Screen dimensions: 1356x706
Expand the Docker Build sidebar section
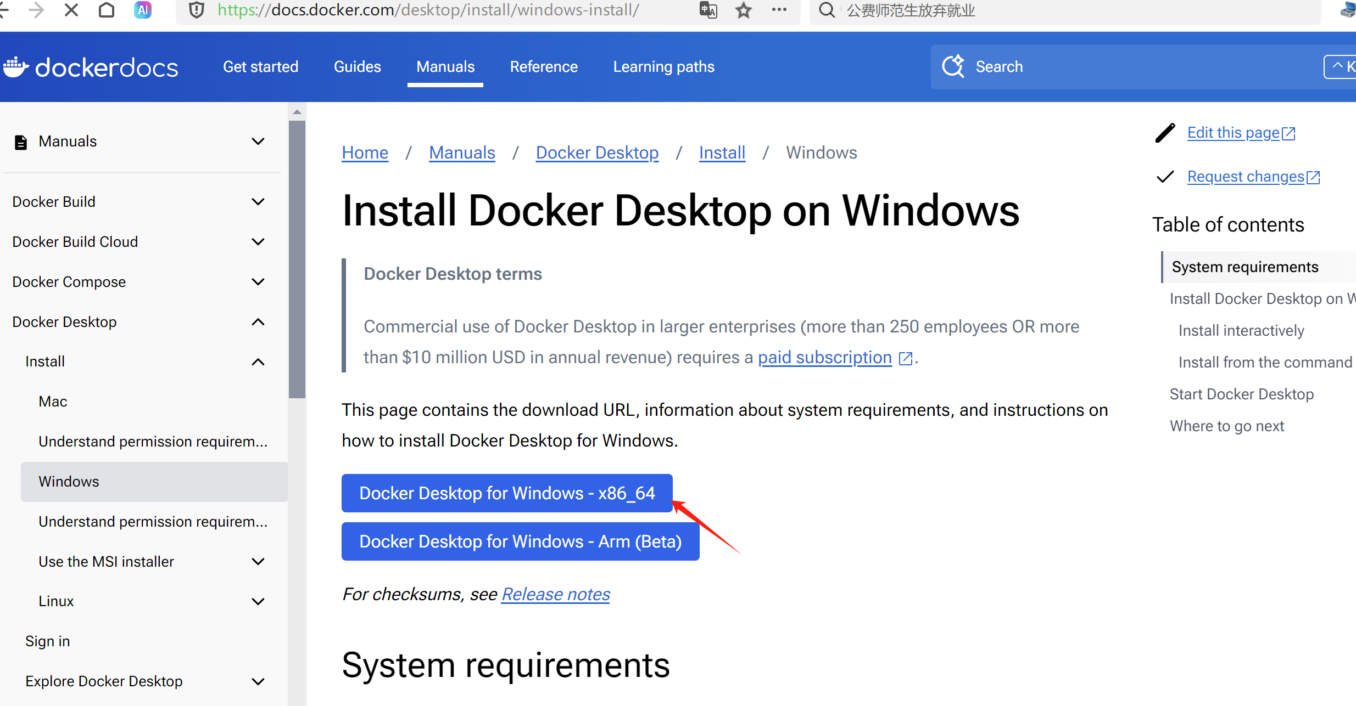[258, 202]
